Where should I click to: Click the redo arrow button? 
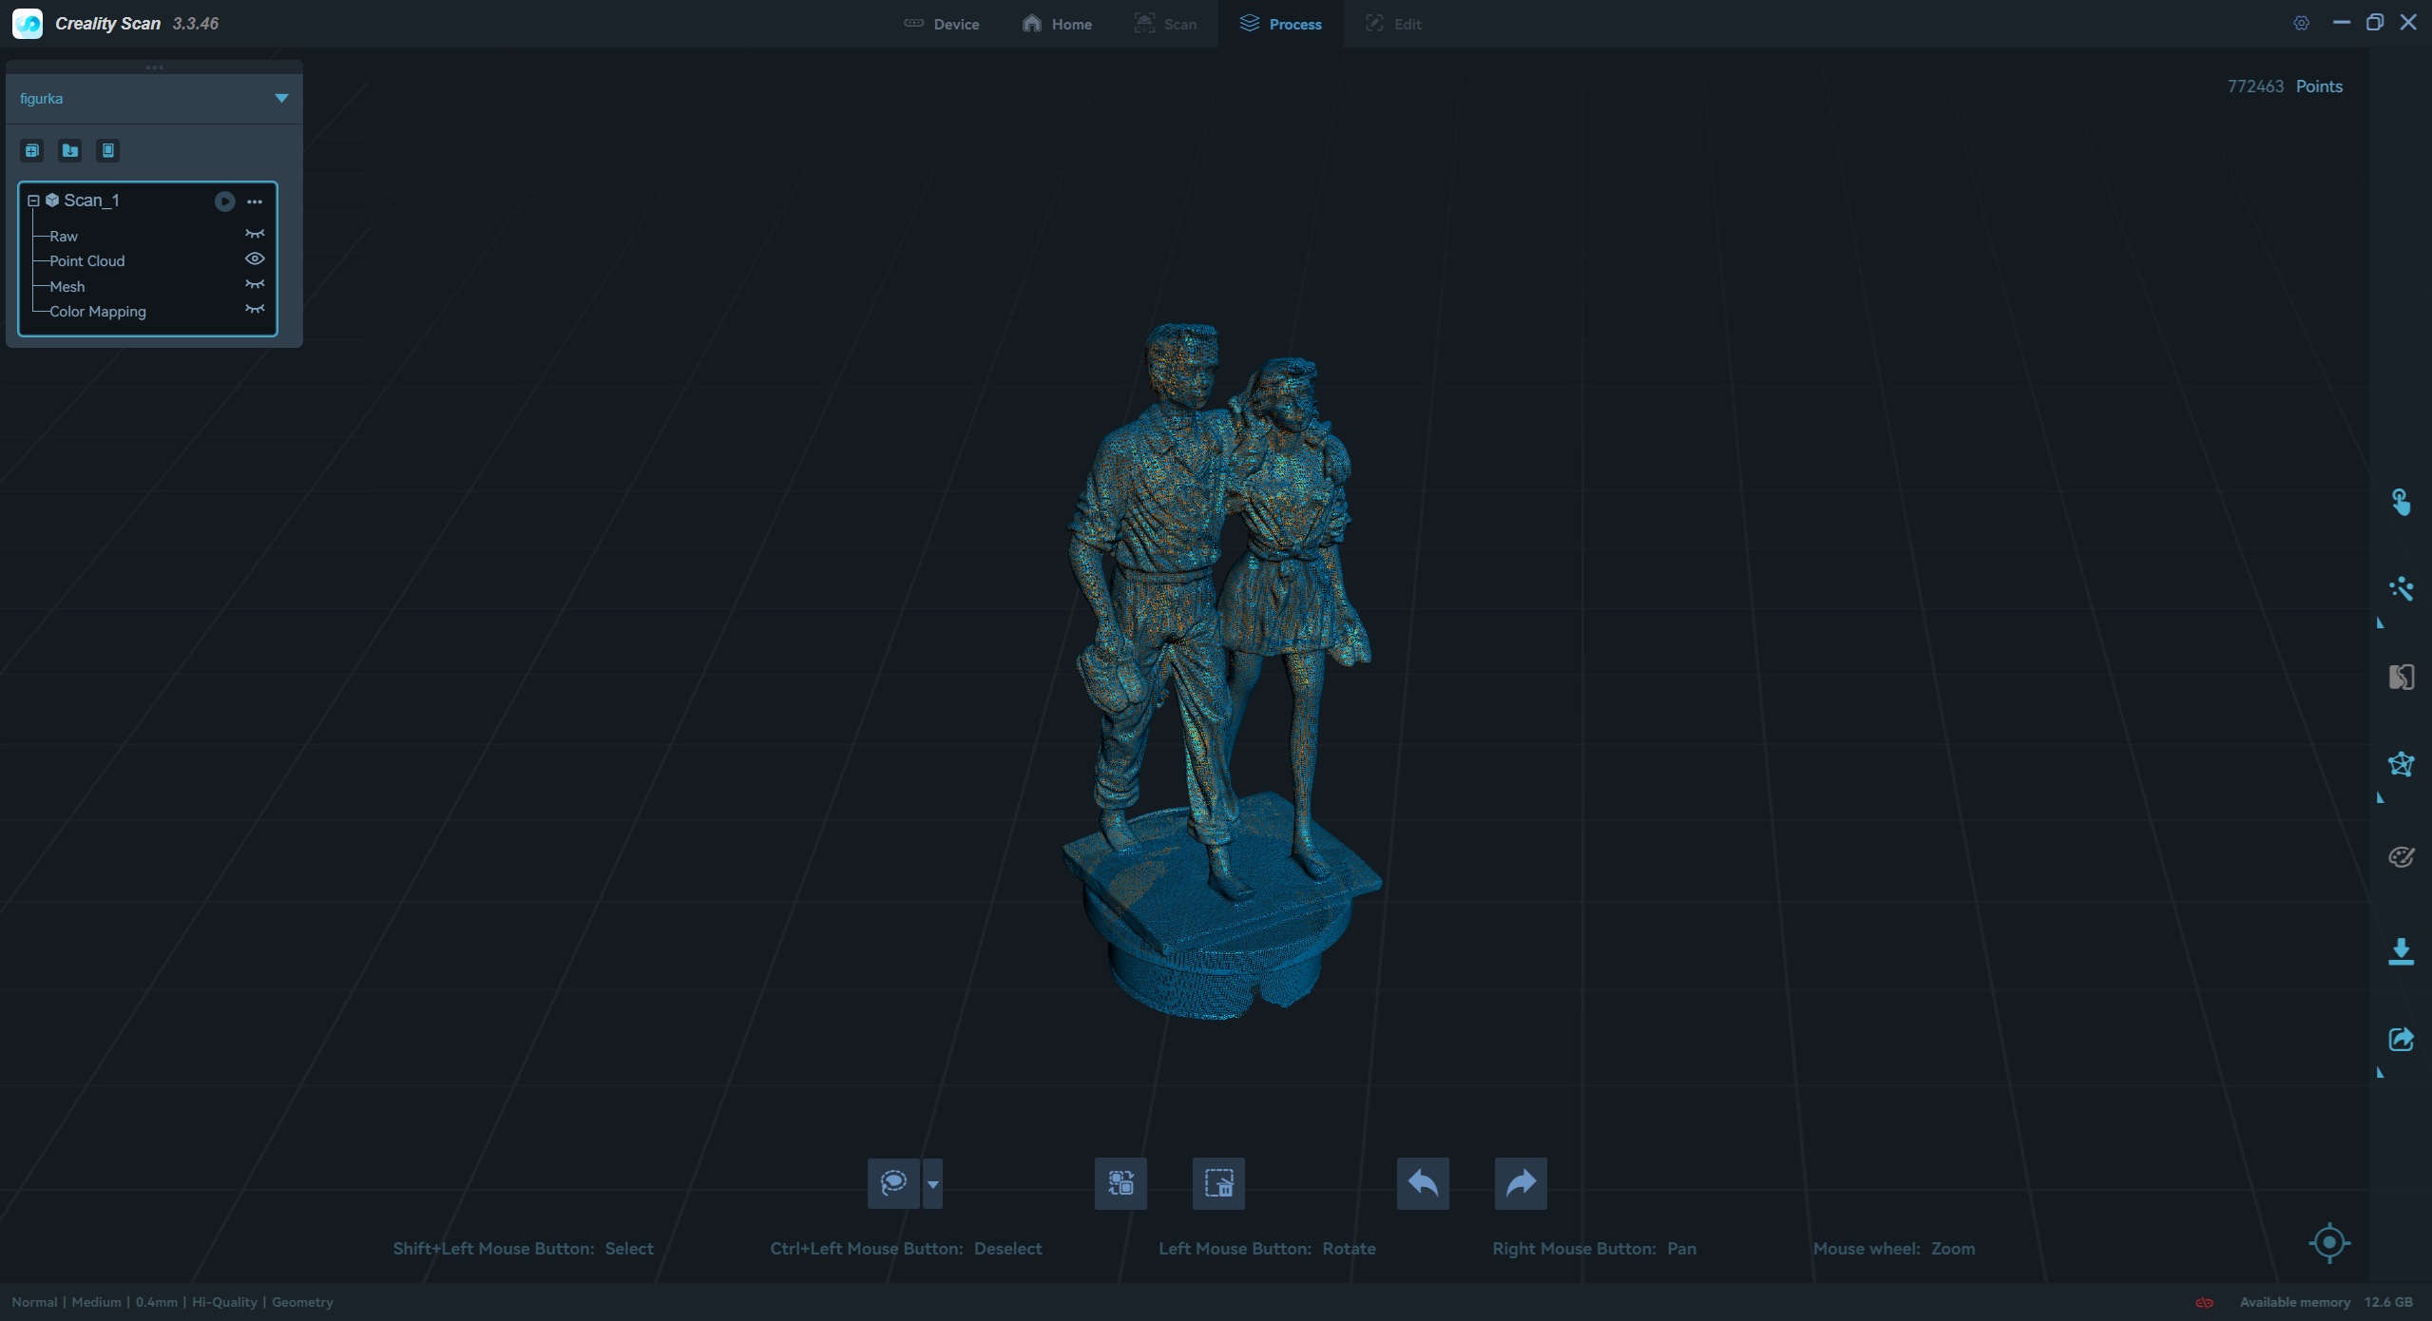click(1521, 1183)
